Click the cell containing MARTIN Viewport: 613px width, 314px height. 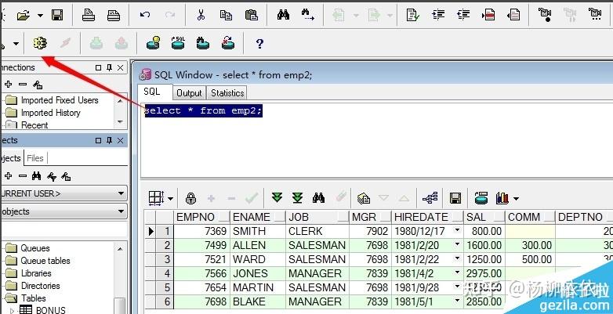(x=258, y=287)
